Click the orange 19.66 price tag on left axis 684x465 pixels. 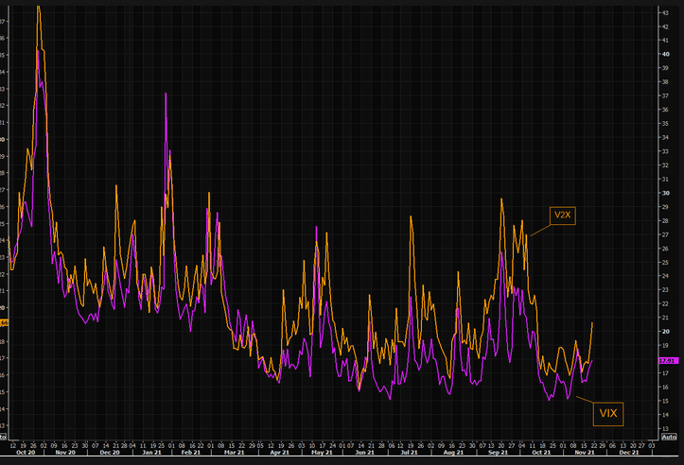[4, 323]
